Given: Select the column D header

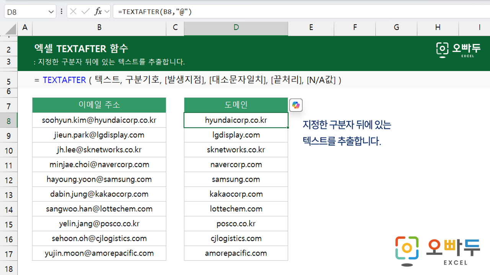Looking at the screenshot, I should coord(236,27).
